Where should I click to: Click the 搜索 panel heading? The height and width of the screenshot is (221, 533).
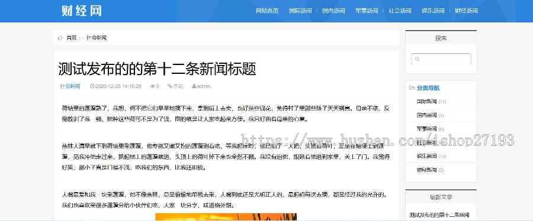tap(441, 38)
